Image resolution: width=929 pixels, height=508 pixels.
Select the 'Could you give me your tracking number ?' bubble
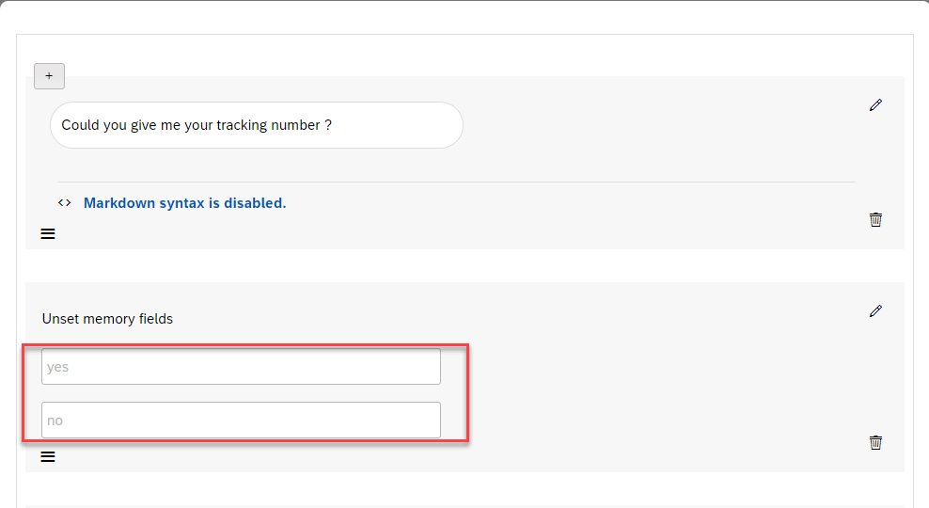[x=256, y=125]
